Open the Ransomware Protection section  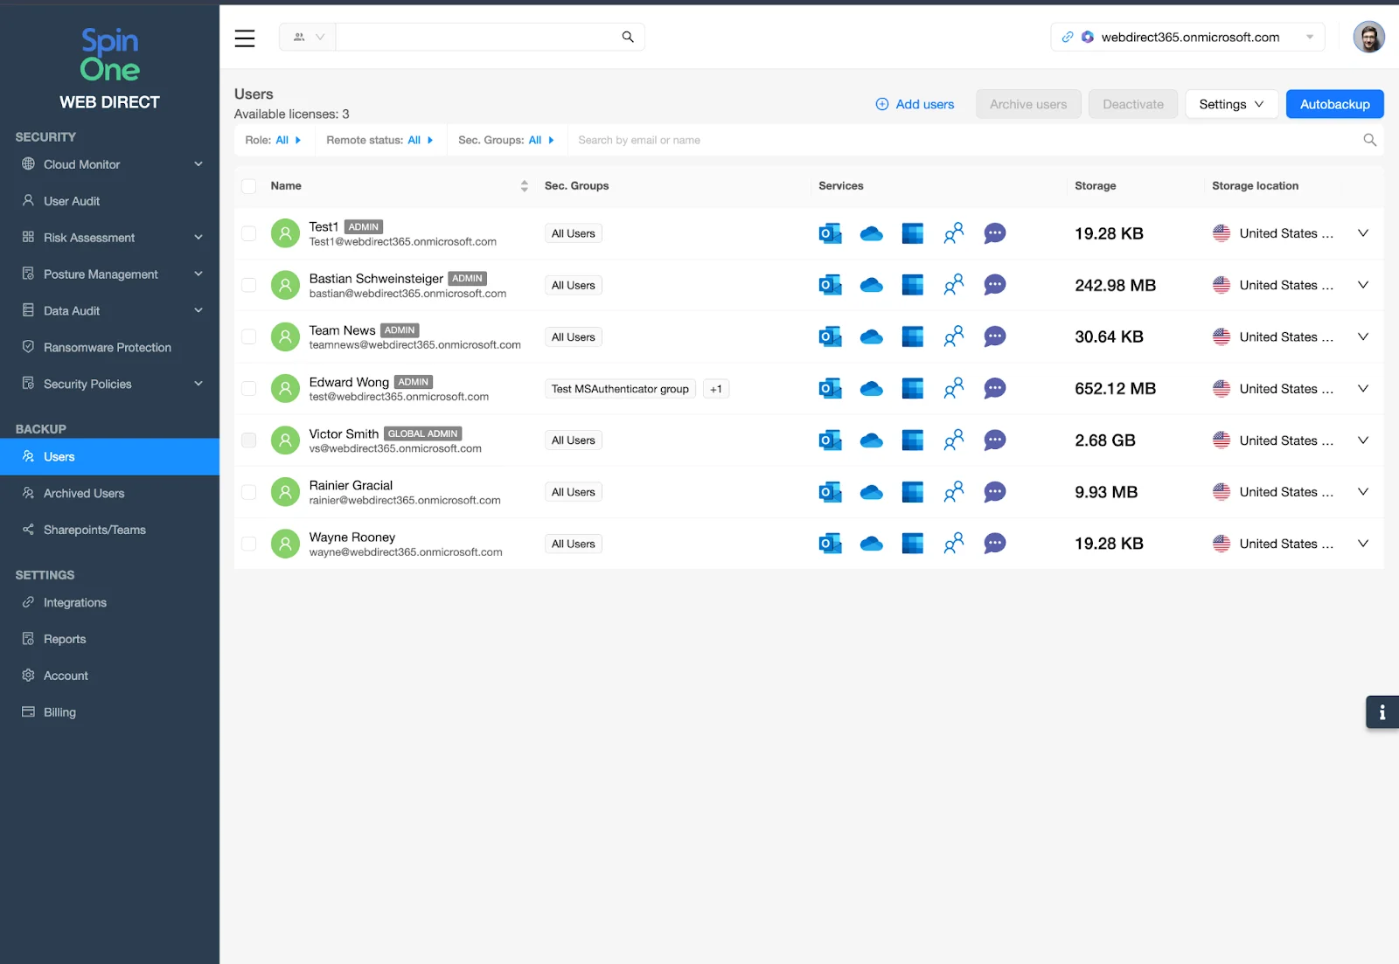click(x=107, y=347)
